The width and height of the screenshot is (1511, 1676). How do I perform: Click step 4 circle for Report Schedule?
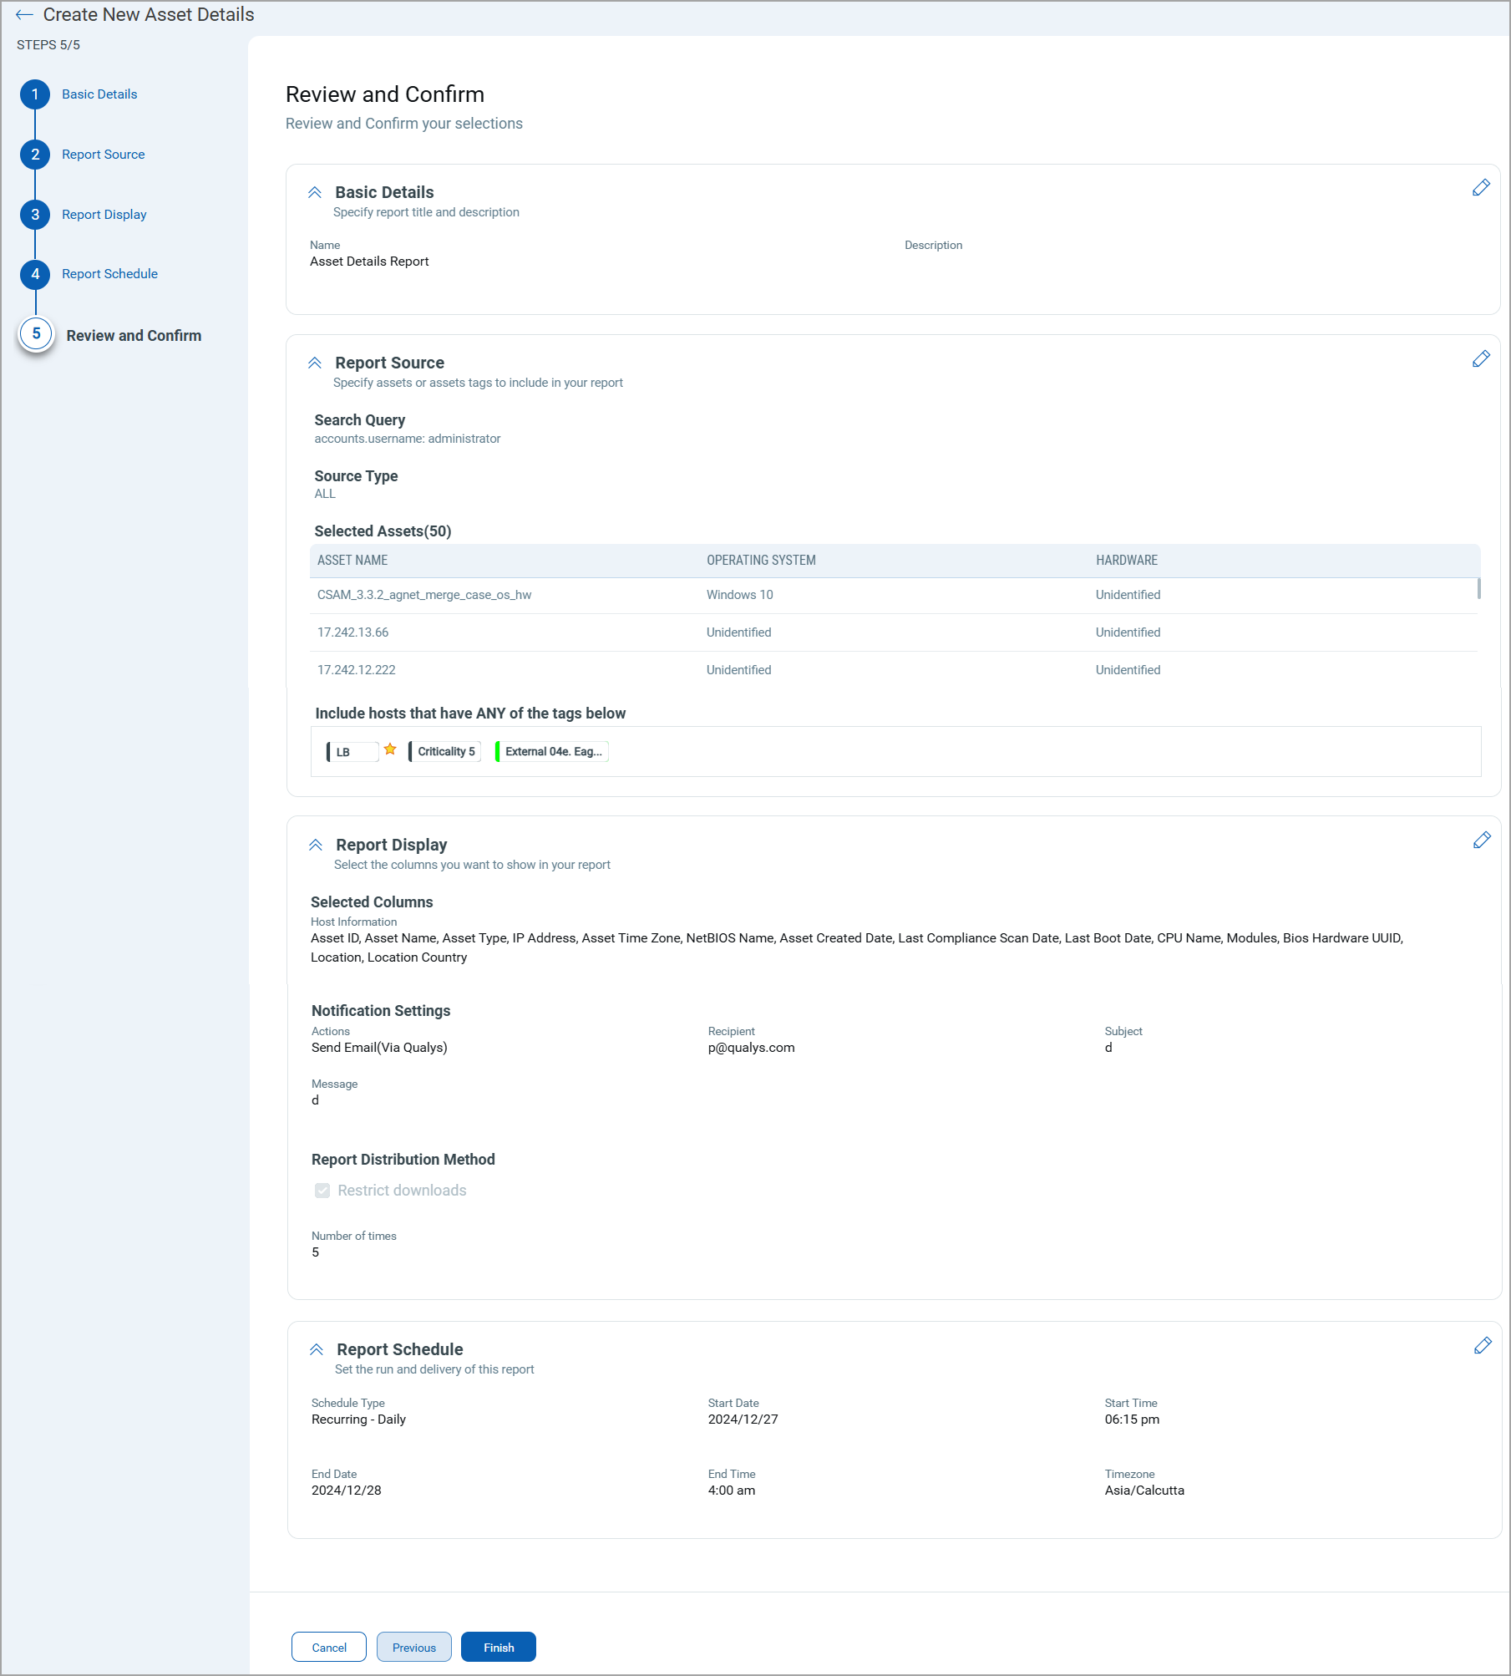pos(35,274)
